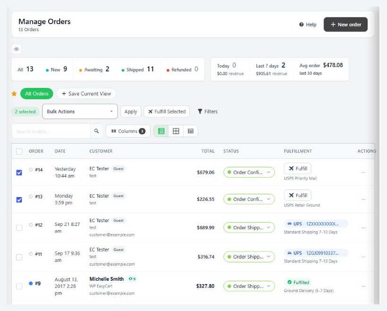Screen dimensions: 387x311
Task: Filter by New orders tab
Action: click(56, 69)
